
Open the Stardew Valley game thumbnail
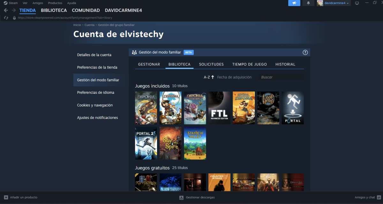click(x=195, y=143)
